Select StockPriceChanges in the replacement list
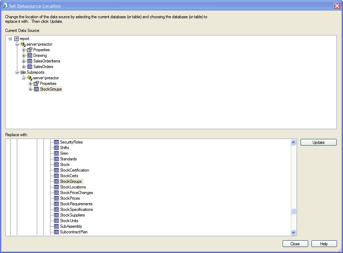 (76, 193)
